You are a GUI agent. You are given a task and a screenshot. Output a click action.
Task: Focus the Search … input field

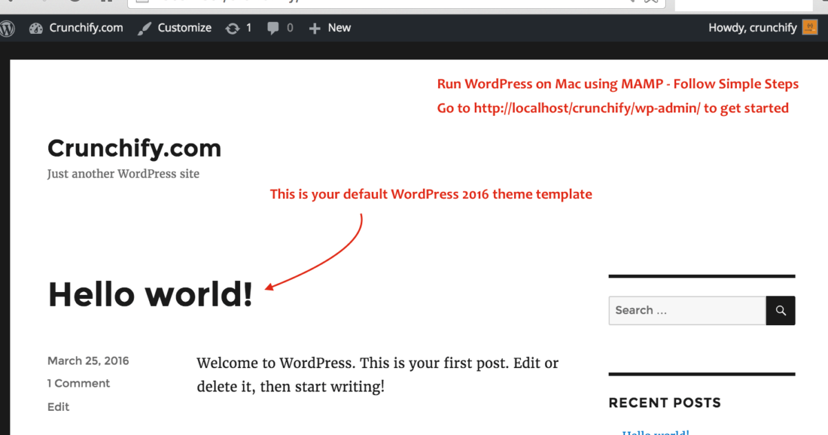pyautogui.click(x=687, y=311)
